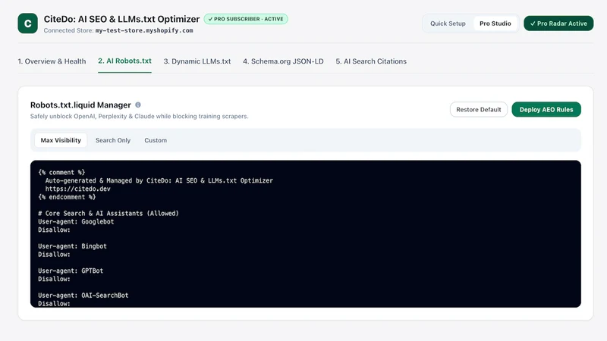Image resolution: width=607 pixels, height=341 pixels.
Task: Click the https://citedo.dev line in code
Action: point(78,189)
